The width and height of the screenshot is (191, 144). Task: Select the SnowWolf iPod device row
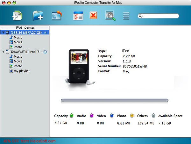(x=25, y=52)
